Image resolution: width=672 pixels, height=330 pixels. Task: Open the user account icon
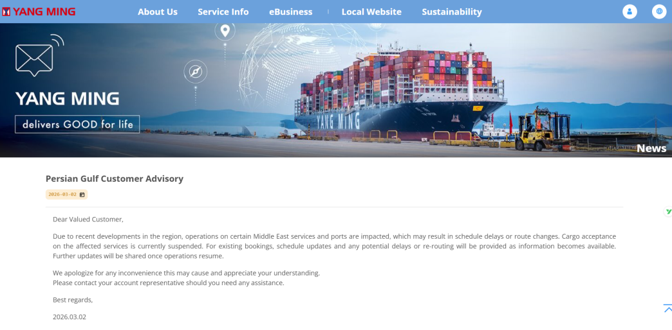pyautogui.click(x=630, y=12)
